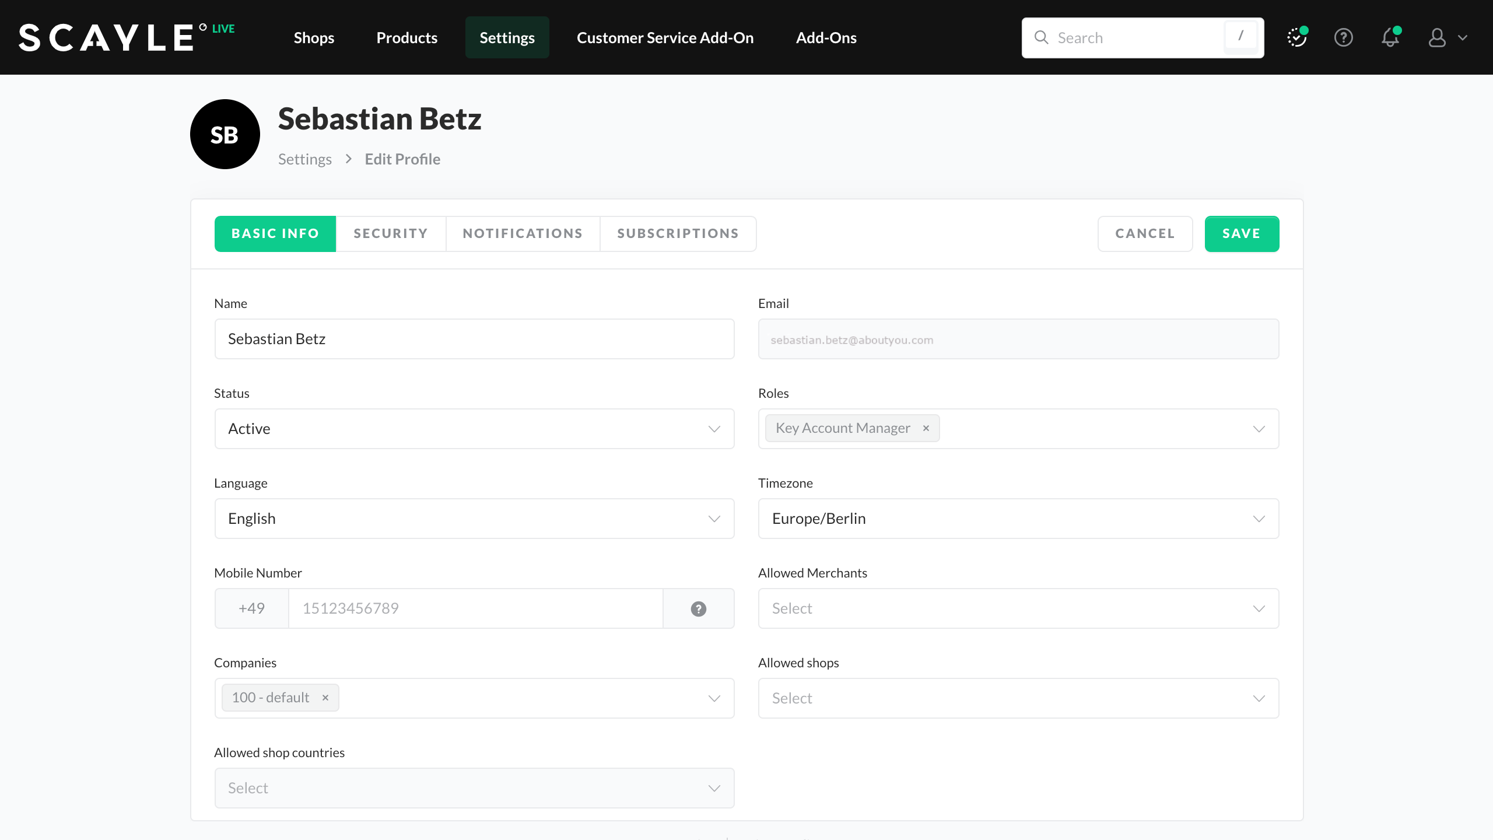Screen dimensions: 1493x840
Task: Switch to the Notifications tab
Action: tap(523, 234)
